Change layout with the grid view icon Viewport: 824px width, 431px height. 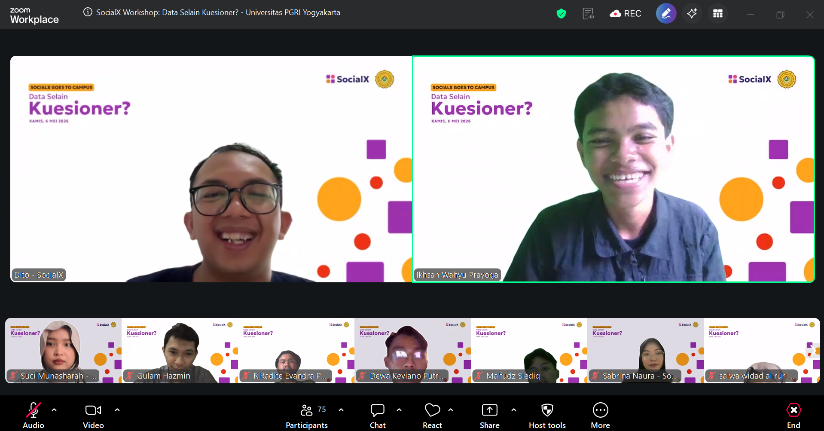coord(717,13)
